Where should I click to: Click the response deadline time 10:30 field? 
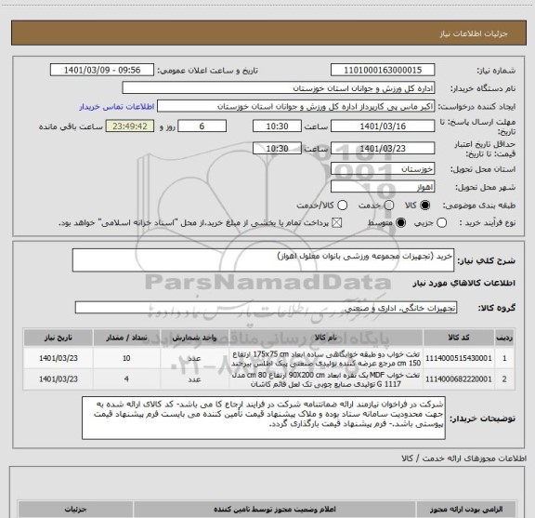coord(277,126)
